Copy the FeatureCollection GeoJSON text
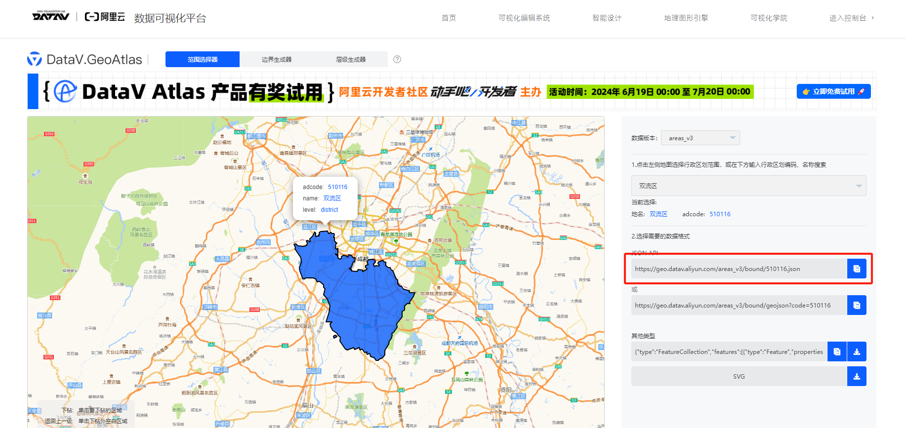Screen dimensions: 906x428 [x=837, y=351]
